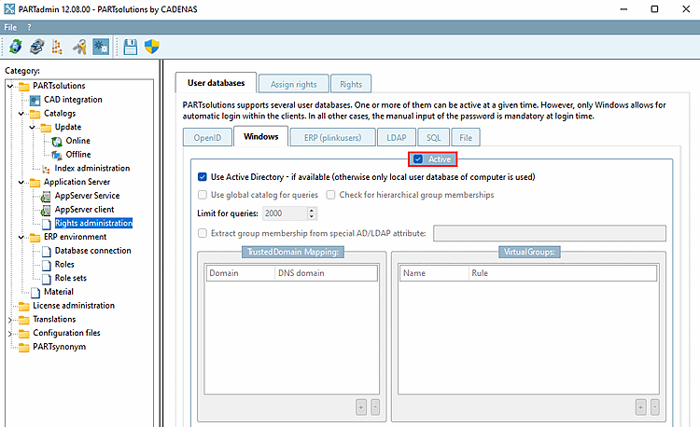Click the AppServer client icon
This screenshot has width=700, height=427.
pos(46,210)
